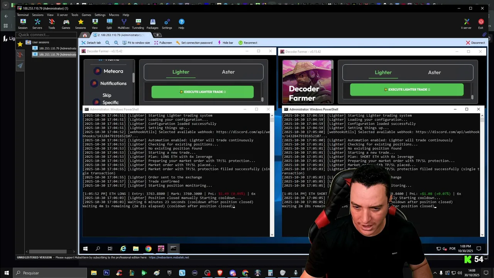Open the Sessions star toolbar icon
This screenshot has width=494, height=278.
[80, 24]
